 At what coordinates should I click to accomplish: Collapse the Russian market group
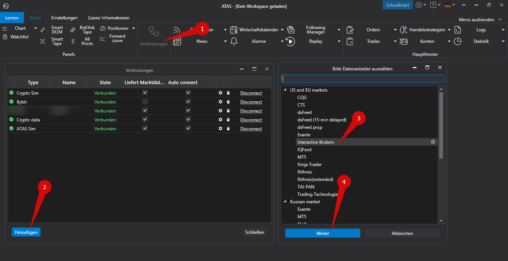pos(285,202)
